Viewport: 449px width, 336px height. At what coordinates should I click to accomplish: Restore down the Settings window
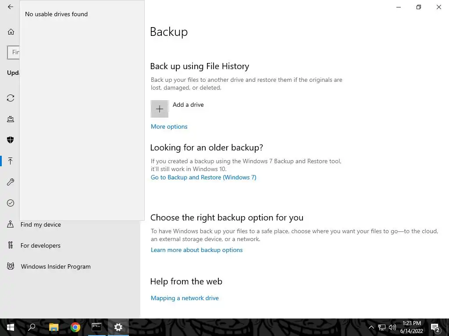pos(419,7)
